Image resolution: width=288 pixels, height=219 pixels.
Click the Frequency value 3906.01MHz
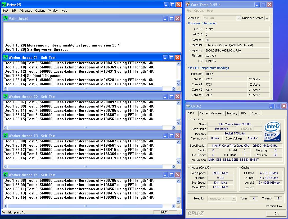pos(237,50)
